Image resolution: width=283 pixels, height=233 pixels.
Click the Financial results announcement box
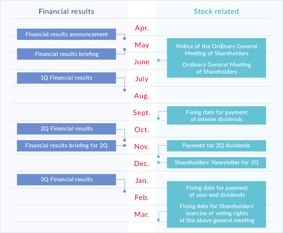[67, 34]
